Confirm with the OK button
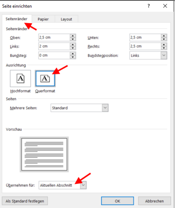This screenshot has height=208, width=175. (x=117, y=201)
